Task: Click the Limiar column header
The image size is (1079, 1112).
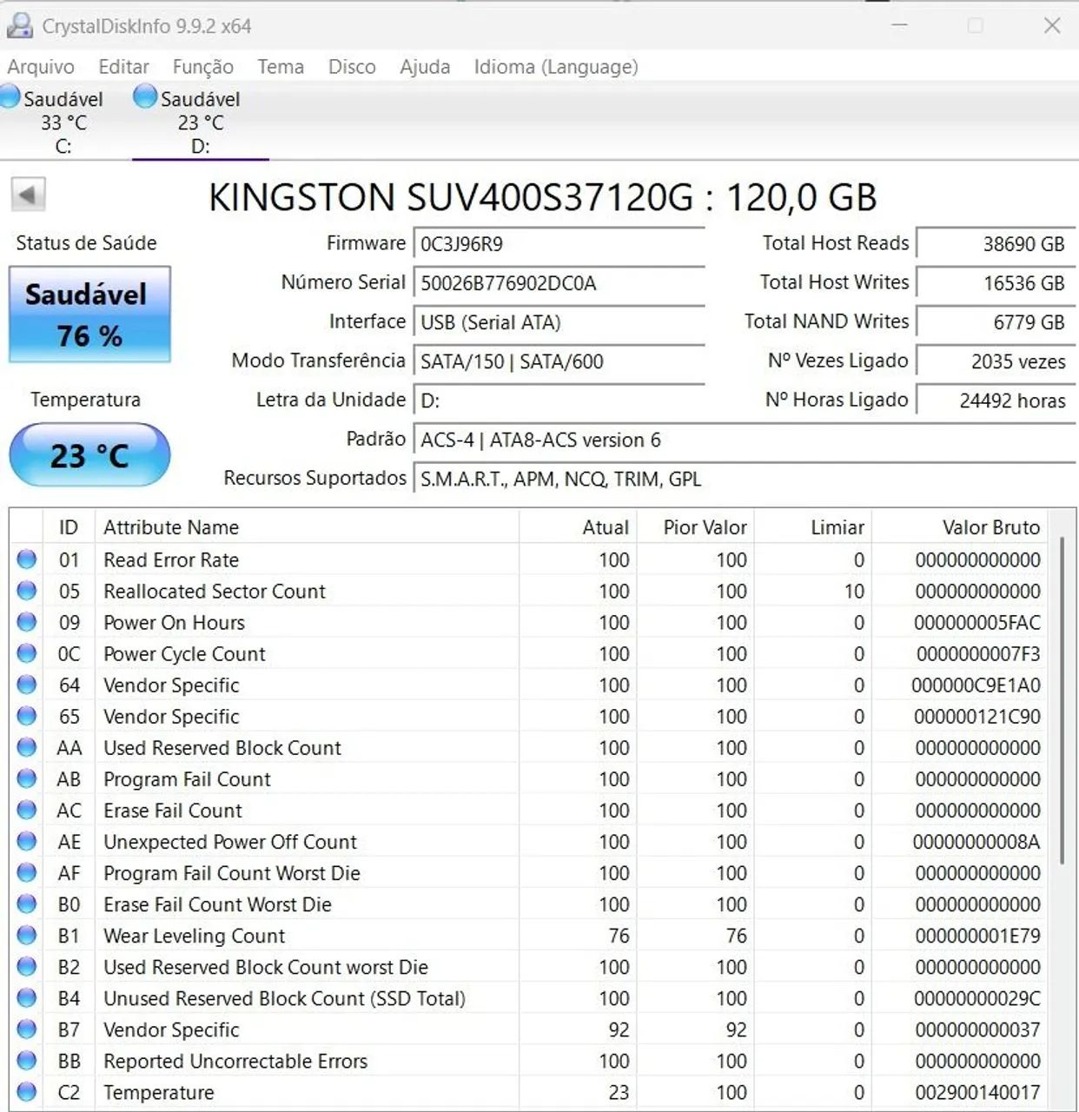Action: pyautogui.click(x=812, y=527)
